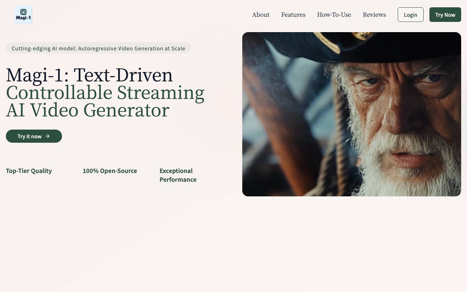Click the Try it now button

tap(34, 136)
